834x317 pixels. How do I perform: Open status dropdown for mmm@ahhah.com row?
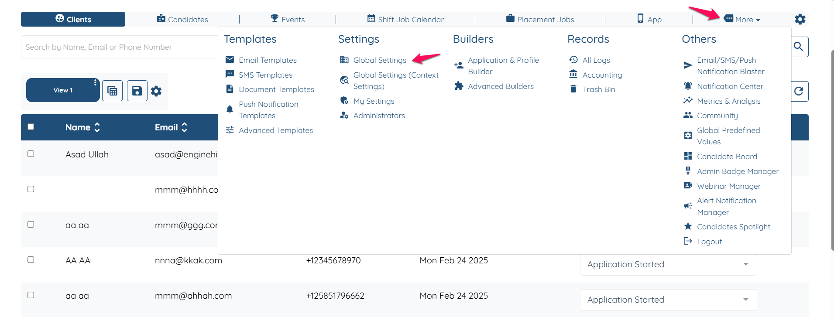coord(668,300)
